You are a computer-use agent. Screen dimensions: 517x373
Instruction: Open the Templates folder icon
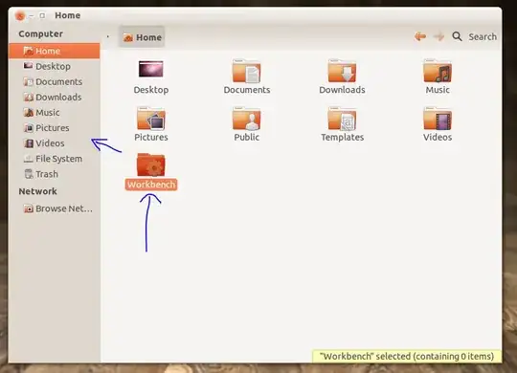point(342,119)
